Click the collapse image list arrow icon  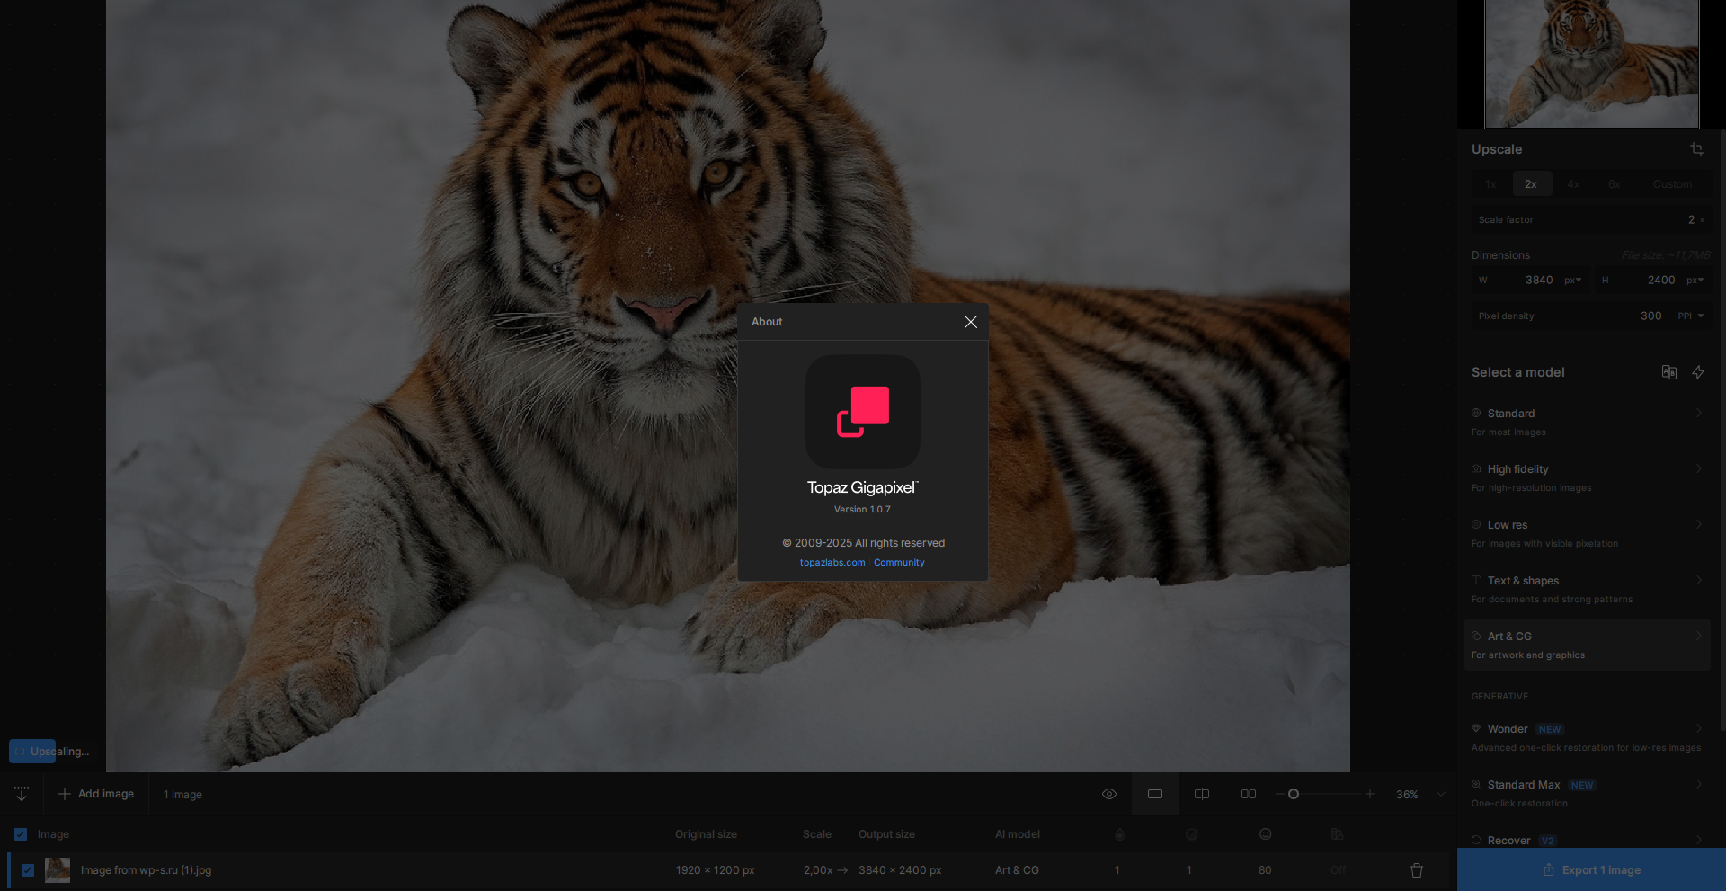point(22,794)
